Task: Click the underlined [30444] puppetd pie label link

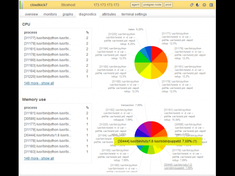Action: 178,166
